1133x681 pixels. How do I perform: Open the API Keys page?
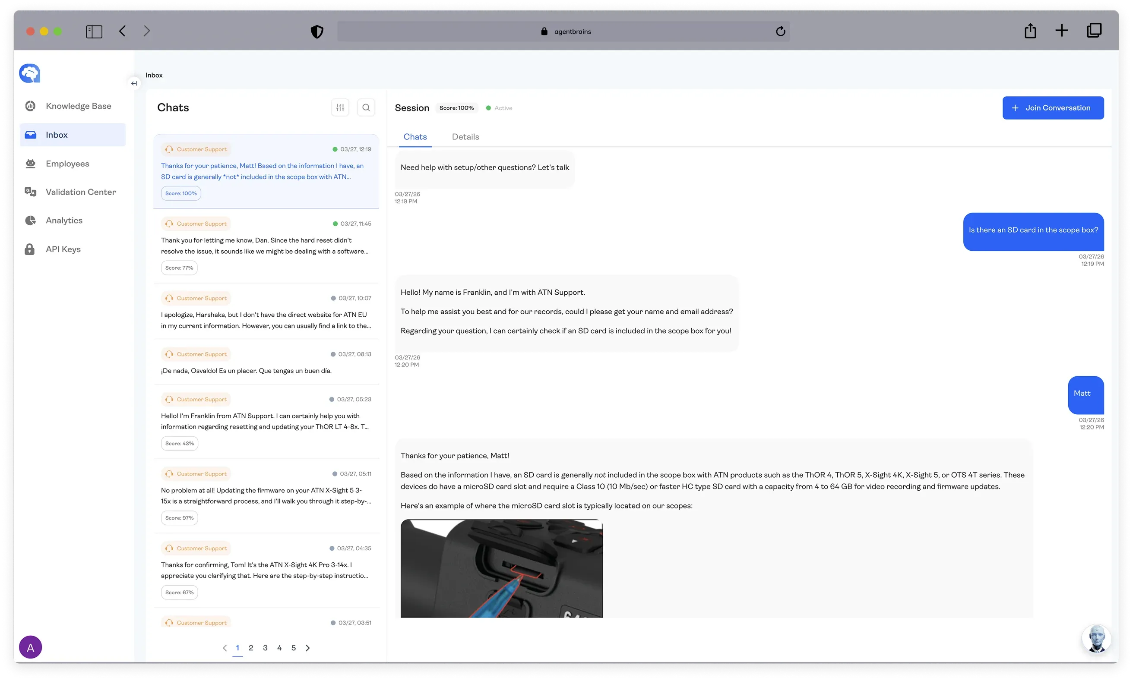[63, 249]
